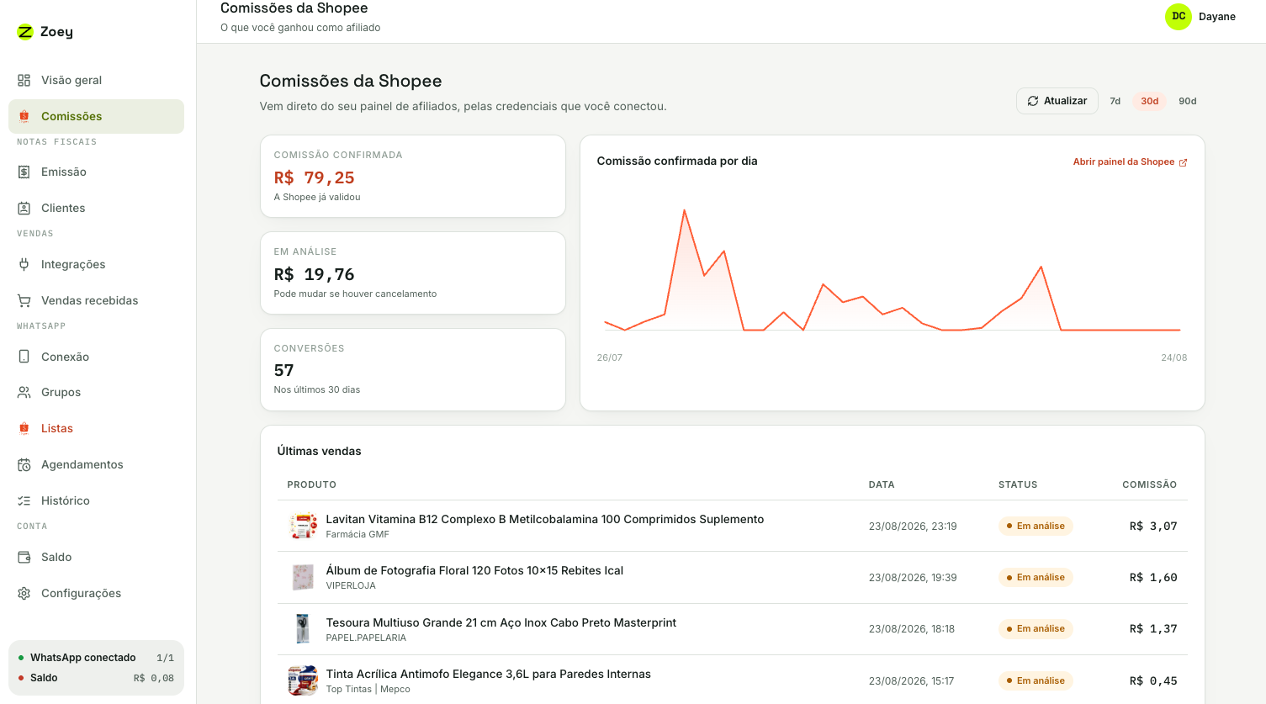
Task: Click the R$ 3,07 commission value
Action: (1153, 527)
